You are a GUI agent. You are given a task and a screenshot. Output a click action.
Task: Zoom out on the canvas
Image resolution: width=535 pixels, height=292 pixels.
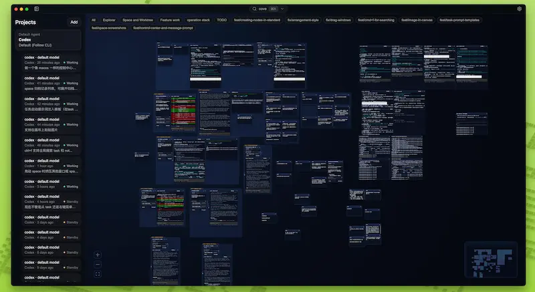98,265
